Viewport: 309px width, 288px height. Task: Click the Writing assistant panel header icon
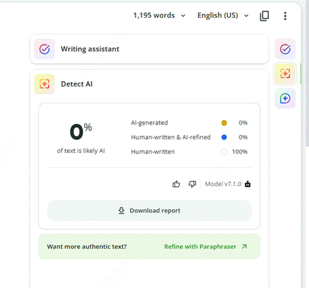click(44, 49)
